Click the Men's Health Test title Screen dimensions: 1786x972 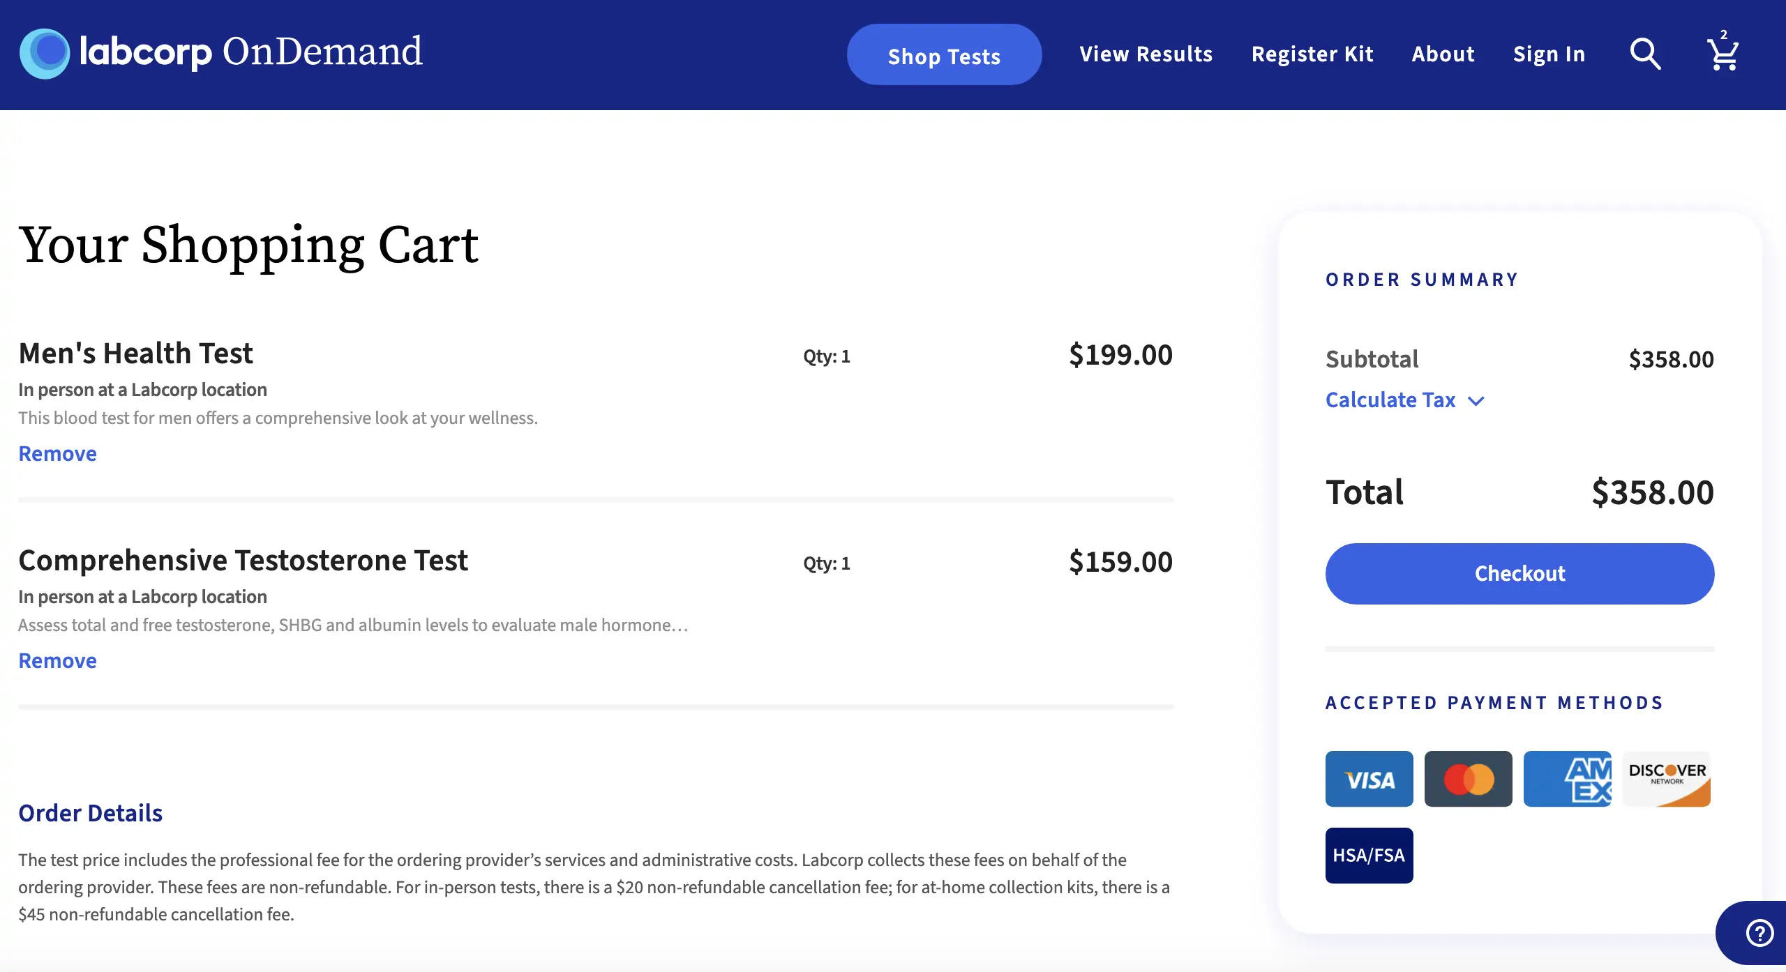[x=135, y=354]
